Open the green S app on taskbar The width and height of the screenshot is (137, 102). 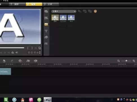pos(6,100)
